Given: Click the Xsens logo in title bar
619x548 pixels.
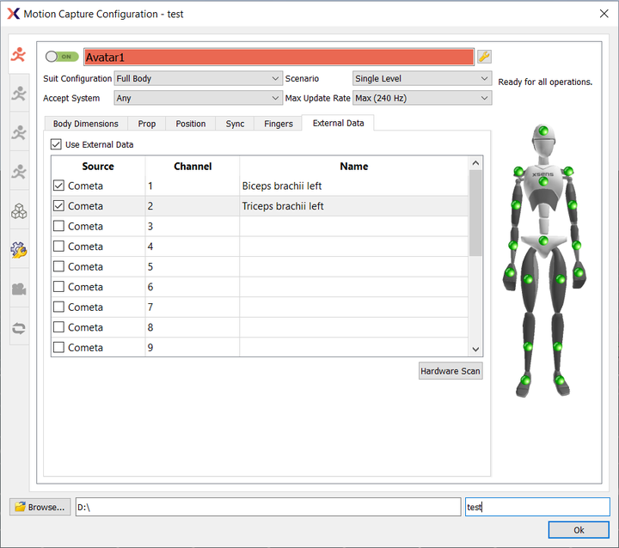Looking at the screenshot, I should (x=13, y=14).
